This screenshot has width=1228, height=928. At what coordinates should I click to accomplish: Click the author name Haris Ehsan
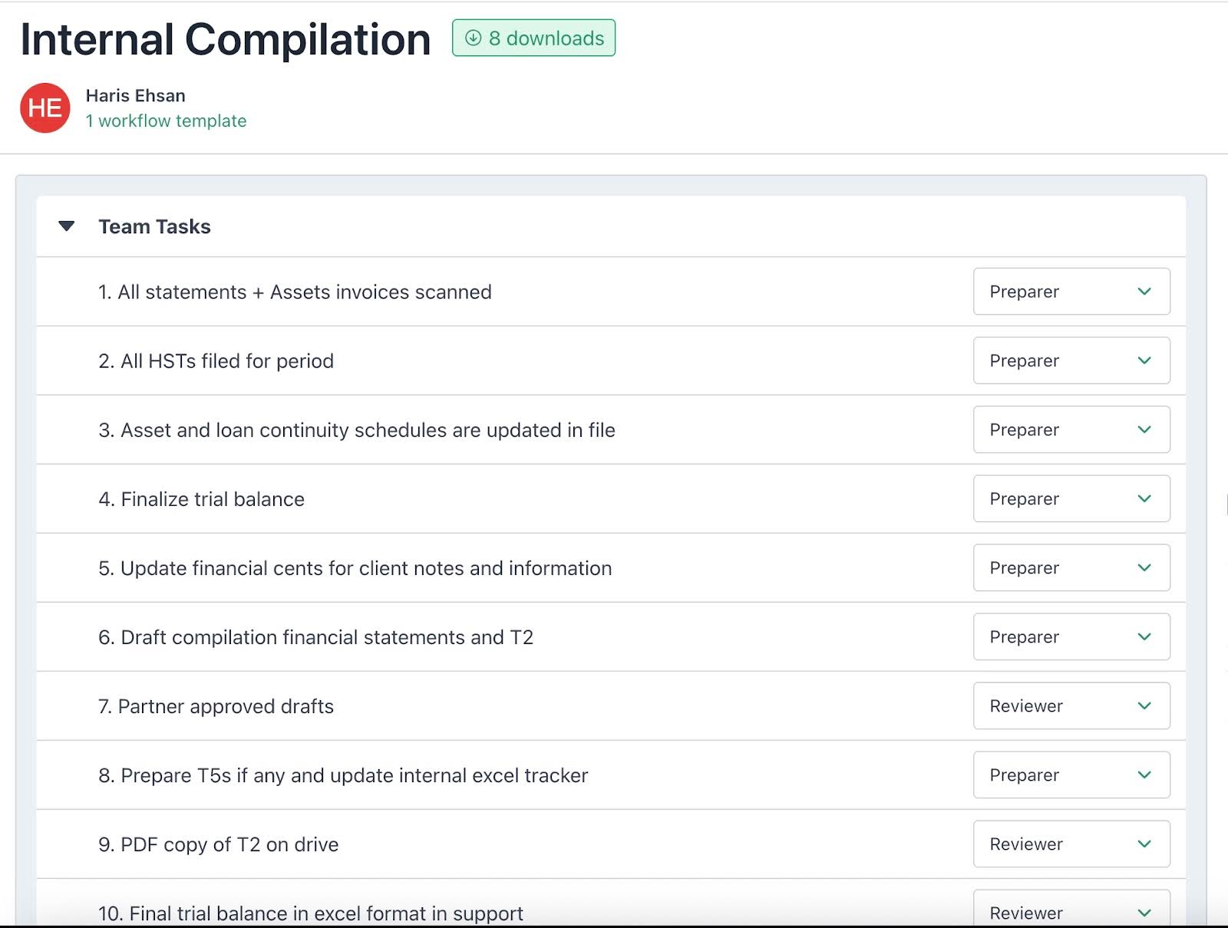point(135,95)
